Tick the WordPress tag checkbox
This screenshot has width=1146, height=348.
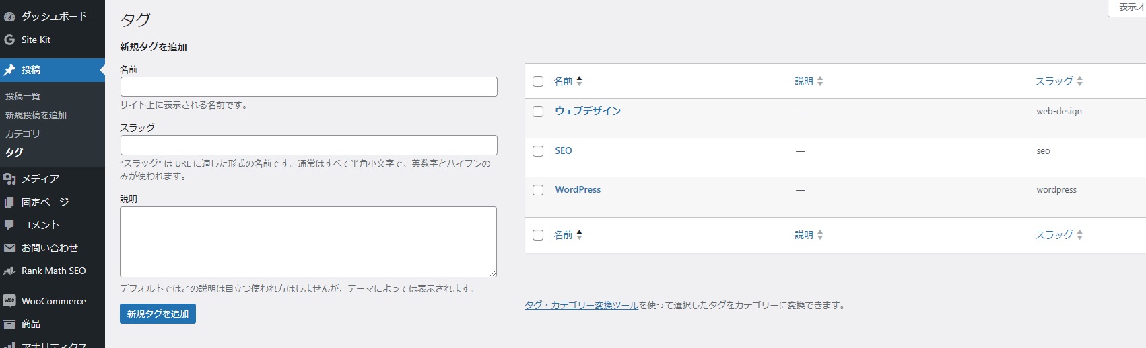538,190
